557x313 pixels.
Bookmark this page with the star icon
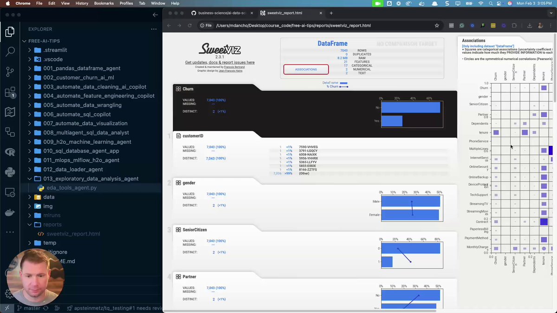coord(437,26)
